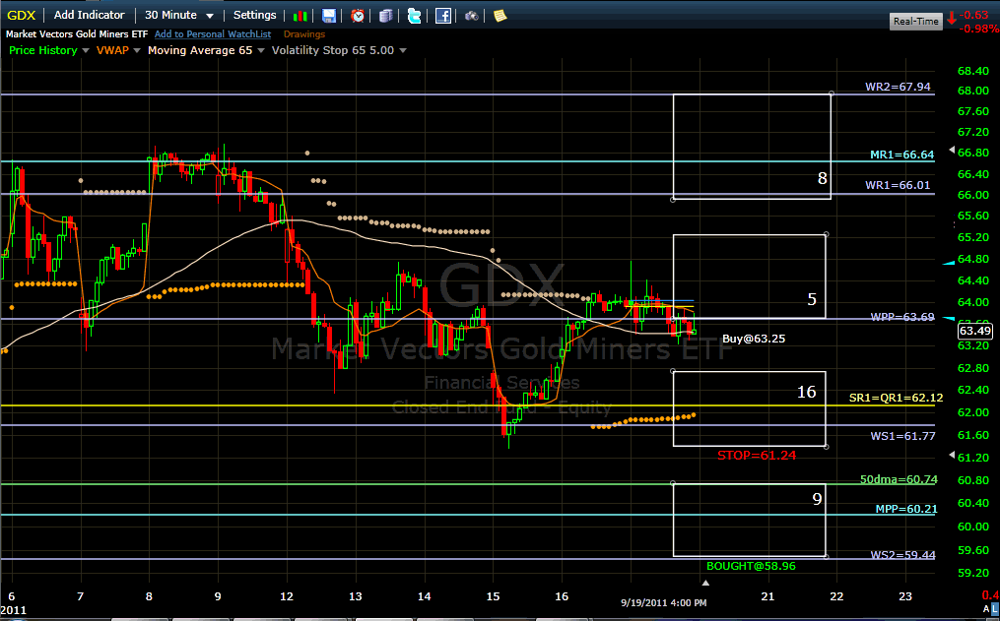Click the Add Indicator button
Viewport: 1000px width, 621px height.
click(90, 15)
